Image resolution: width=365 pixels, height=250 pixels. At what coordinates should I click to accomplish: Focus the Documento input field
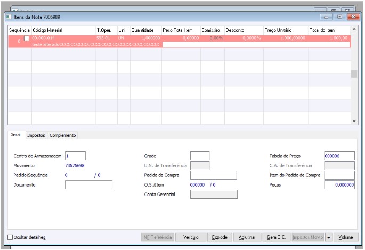pos(88,185)
